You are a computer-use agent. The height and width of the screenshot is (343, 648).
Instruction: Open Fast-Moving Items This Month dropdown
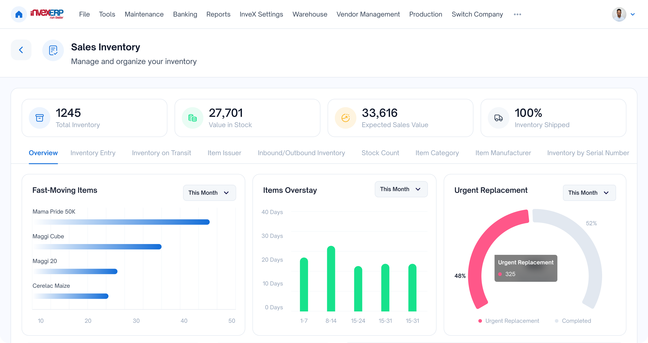tap(209, 193)
